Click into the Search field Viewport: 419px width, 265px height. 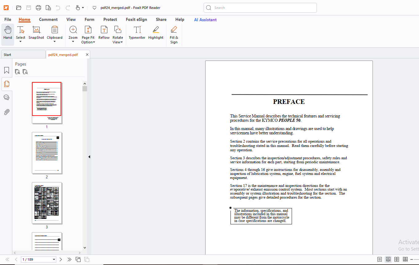pyautogui.click(x=260, y=8)
